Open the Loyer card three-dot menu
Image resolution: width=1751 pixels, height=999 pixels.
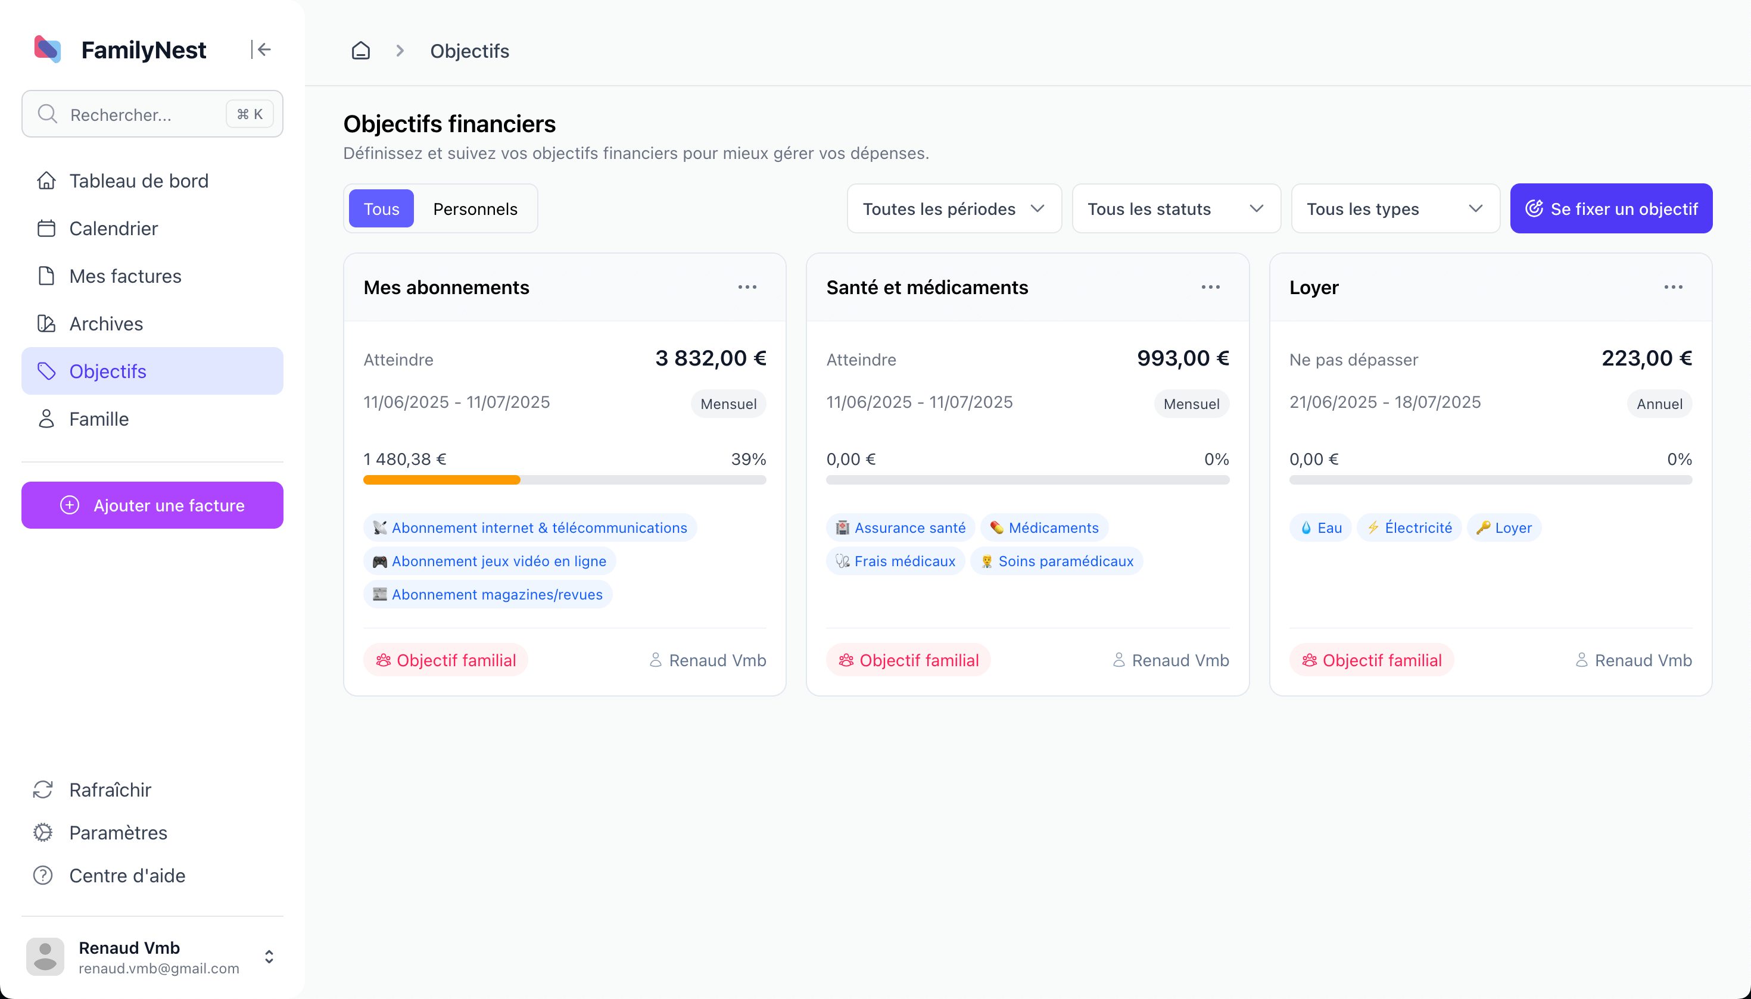(x=1673, y=287)
